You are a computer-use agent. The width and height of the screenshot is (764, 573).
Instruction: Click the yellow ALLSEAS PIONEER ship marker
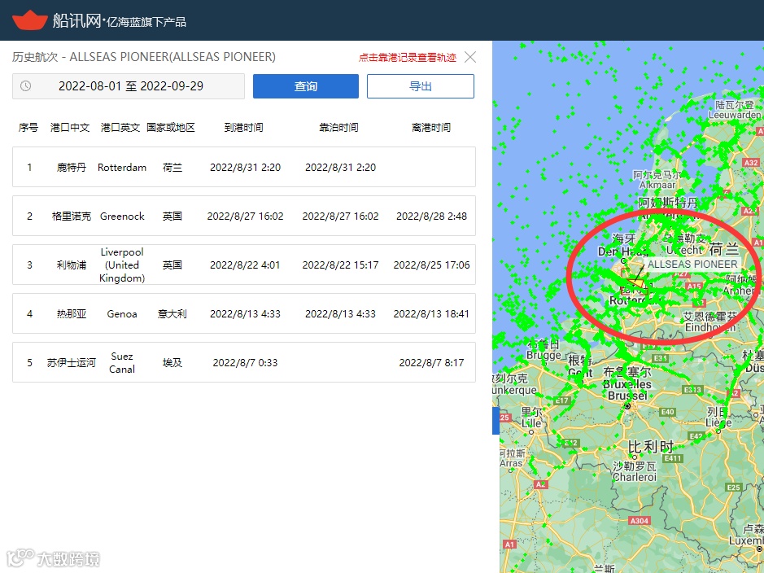636,282
